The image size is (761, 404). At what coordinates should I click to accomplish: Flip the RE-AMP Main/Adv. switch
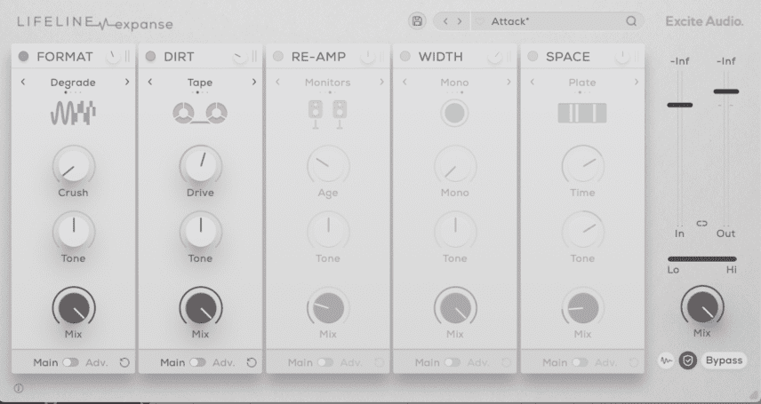pyautogui.click(x=325, y=362)
